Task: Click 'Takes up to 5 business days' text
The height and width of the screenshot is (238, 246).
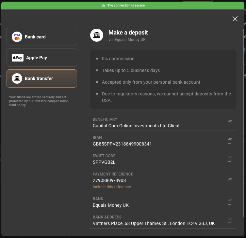Action: [x=131, y=70]
